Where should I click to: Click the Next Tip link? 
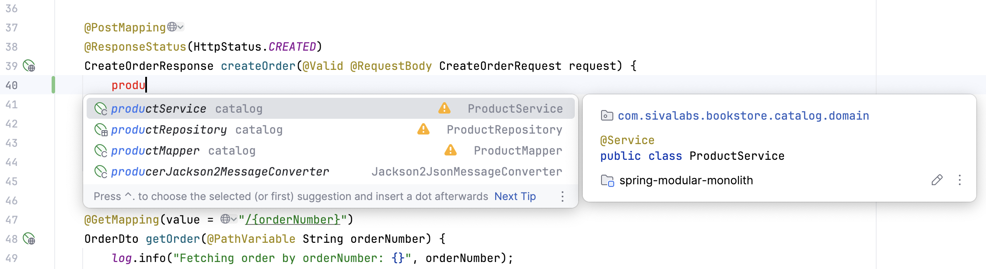515,197
